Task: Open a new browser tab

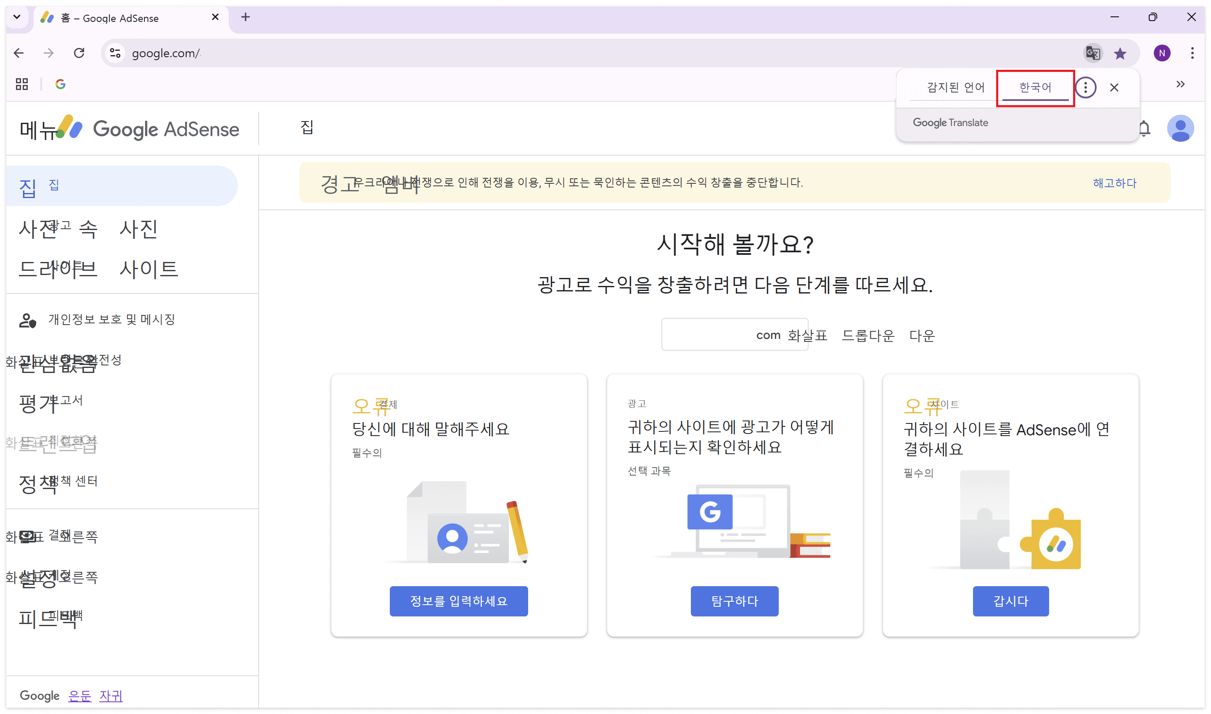Action: click(246, 17)
